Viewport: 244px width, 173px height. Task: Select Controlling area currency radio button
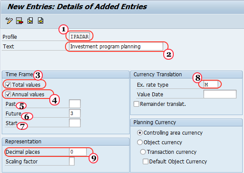pos(140,133)
